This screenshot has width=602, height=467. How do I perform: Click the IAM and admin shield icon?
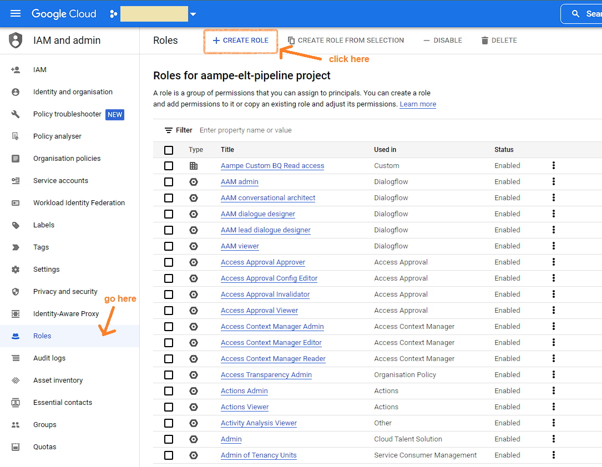click(16, 40)
